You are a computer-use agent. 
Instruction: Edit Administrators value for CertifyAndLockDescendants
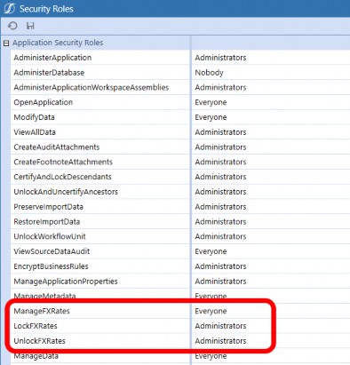pyautogui.click(x=220, y=177)
